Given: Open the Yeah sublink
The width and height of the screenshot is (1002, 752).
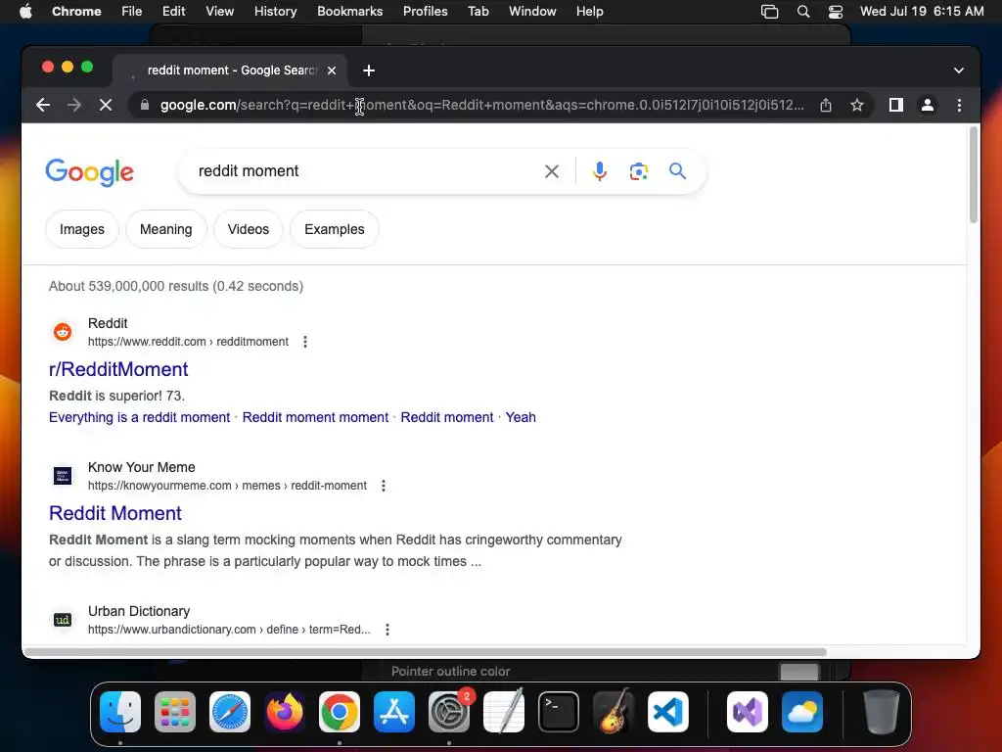Looking at the screenshot, I should click(521, 417).
